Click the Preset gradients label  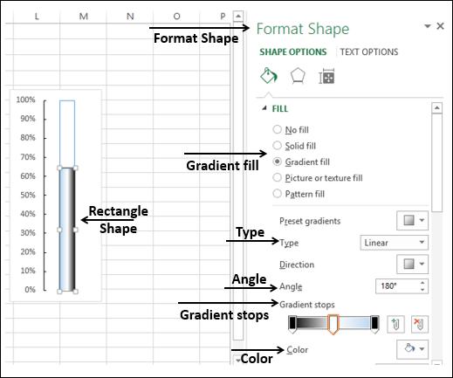310,221
